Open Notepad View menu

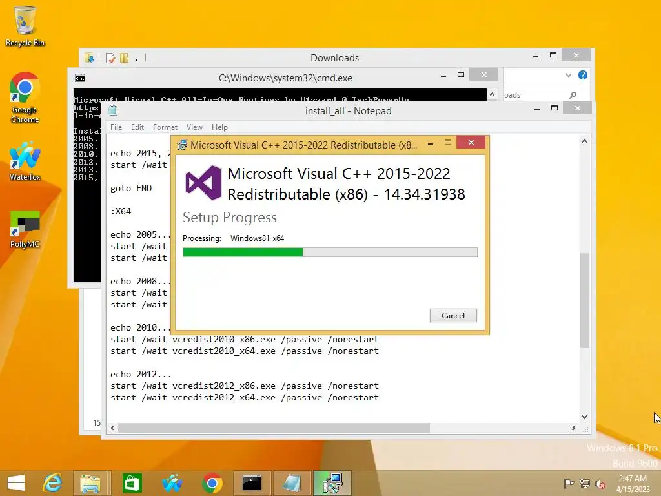(194, 127)
